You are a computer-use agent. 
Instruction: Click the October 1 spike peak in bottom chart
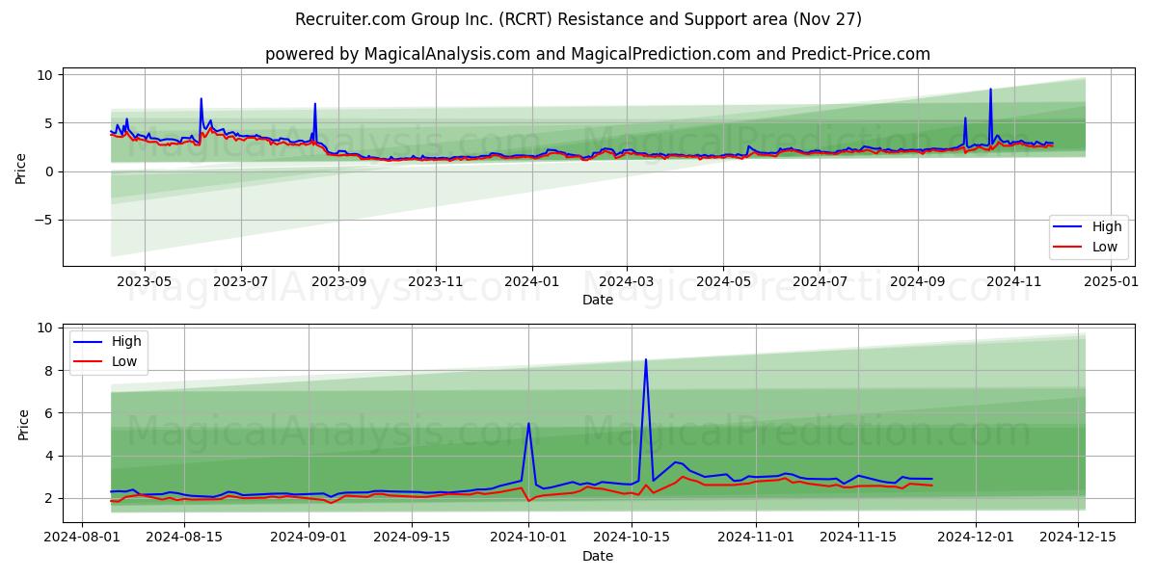click(x=528, y=423)
